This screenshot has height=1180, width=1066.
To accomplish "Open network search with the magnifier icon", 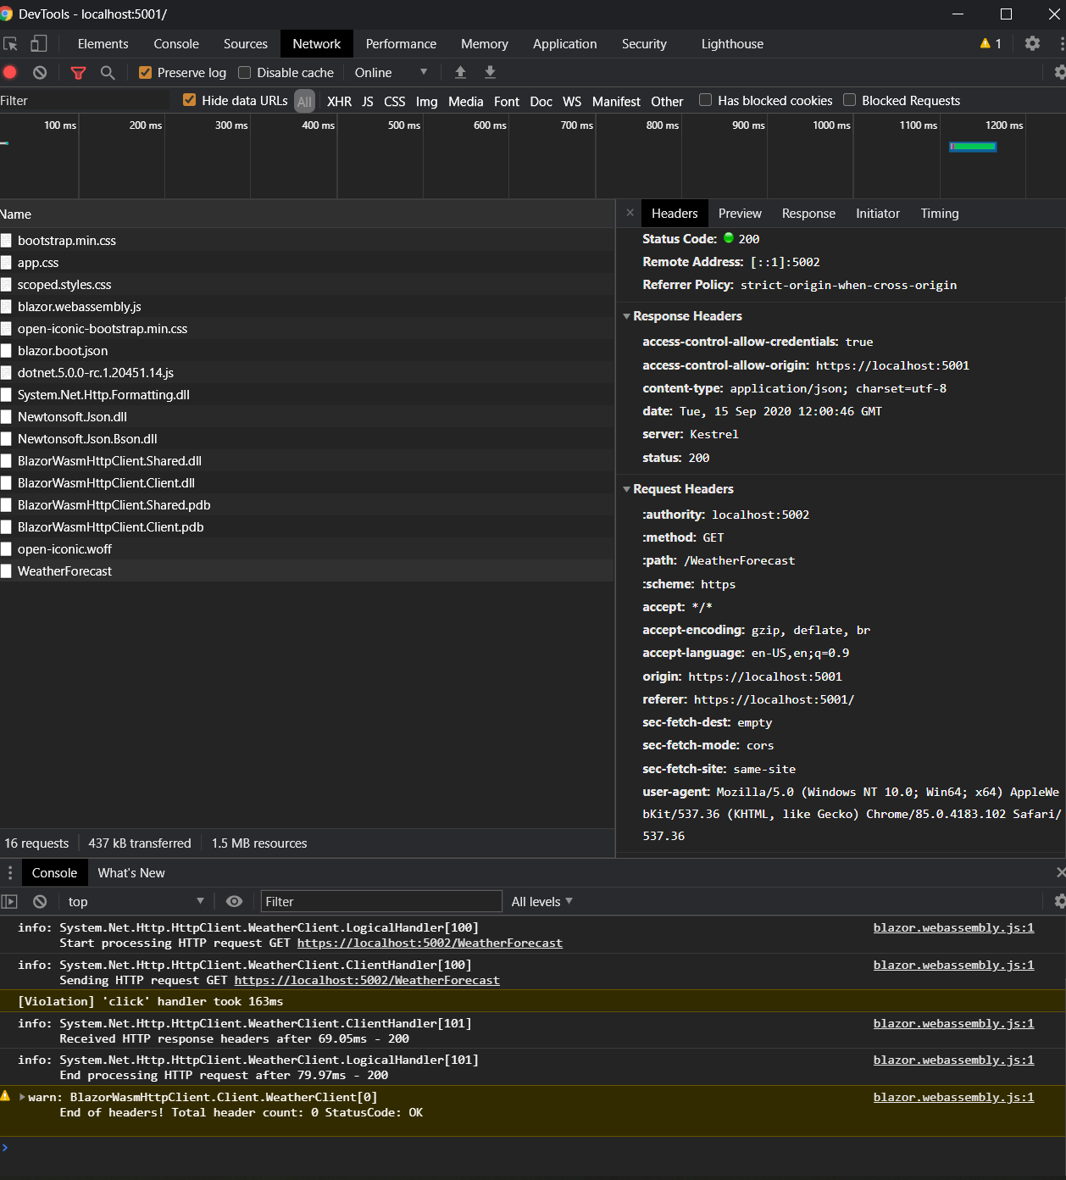I will pyautogui.click(x=107, y=73).
